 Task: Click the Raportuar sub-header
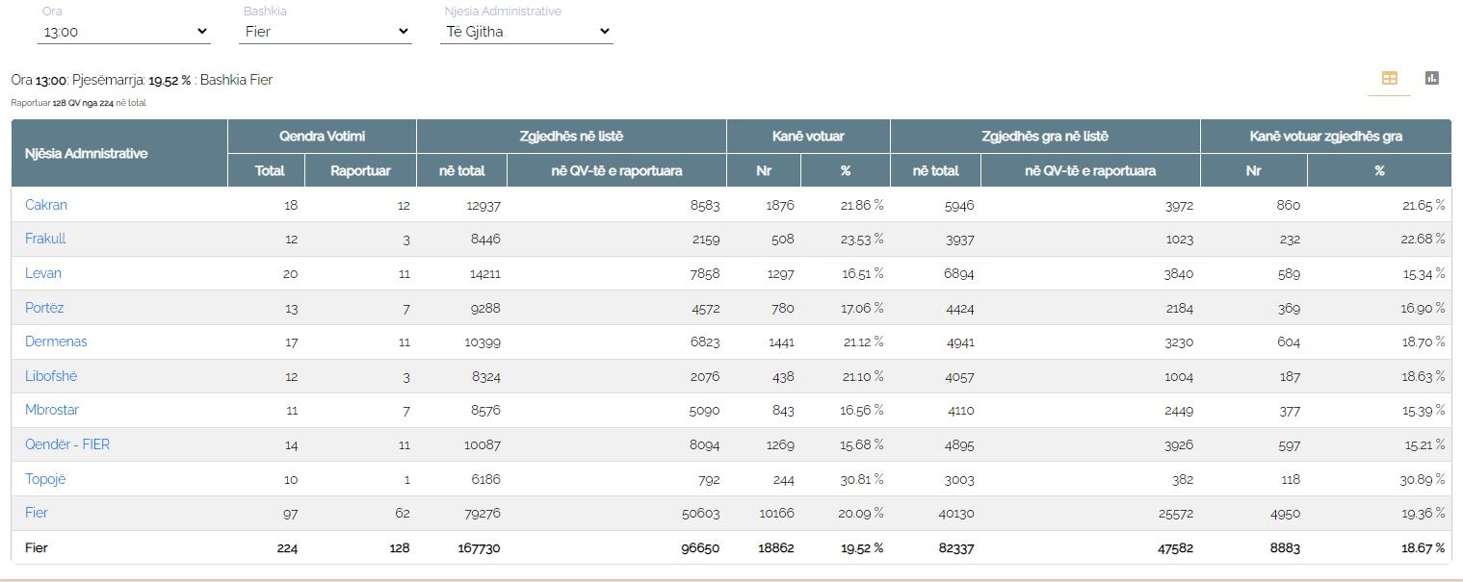pyautogui.click(x=360, y=170)
